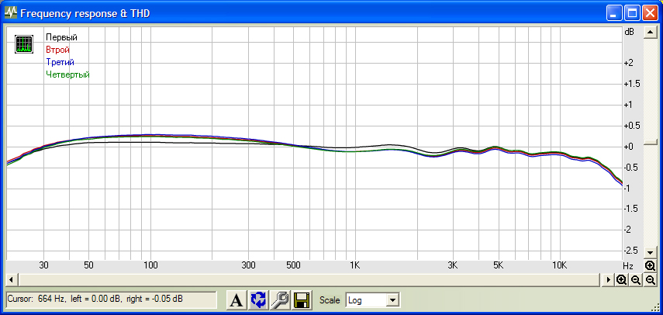The height and width of the screenshot is (315, 663).
Task: Toggle the red 'Втрой' legend trace
Action: (58, 50)
